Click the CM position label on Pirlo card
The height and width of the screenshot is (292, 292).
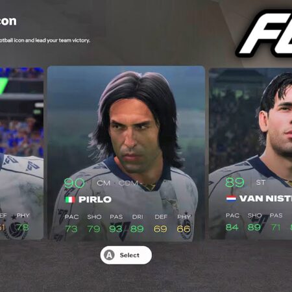point(104,183)
